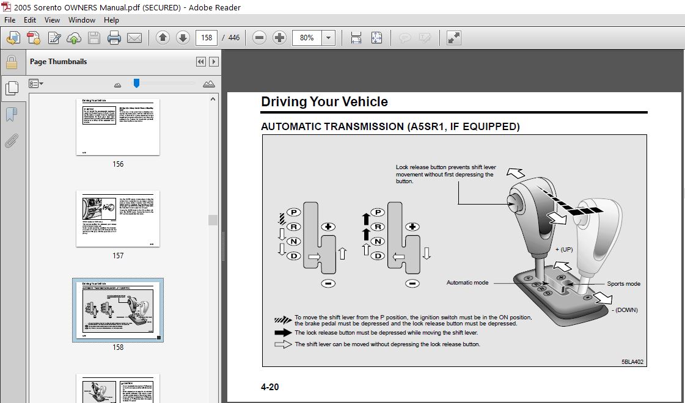Click the Driving Your Vehicle heading text

tap(324, 102)
